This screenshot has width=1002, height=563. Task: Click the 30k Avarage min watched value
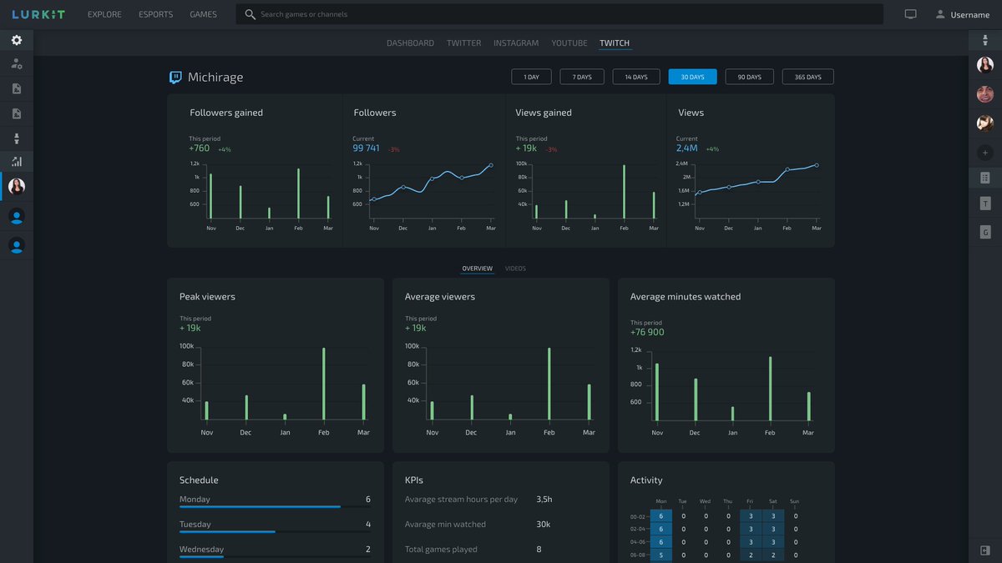pyautogui.click(x=544, y=525)
